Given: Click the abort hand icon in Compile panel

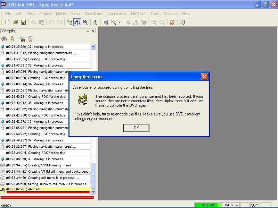Looking at the screenshot, I should tap(4, 39).
